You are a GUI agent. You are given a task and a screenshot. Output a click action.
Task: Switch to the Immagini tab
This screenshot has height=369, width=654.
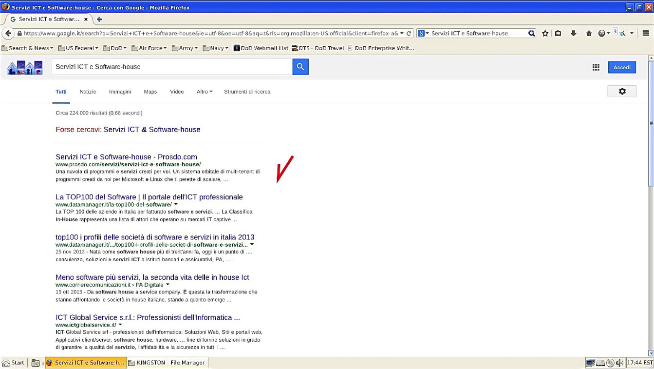pyautogui.click(x=120, y=92)
